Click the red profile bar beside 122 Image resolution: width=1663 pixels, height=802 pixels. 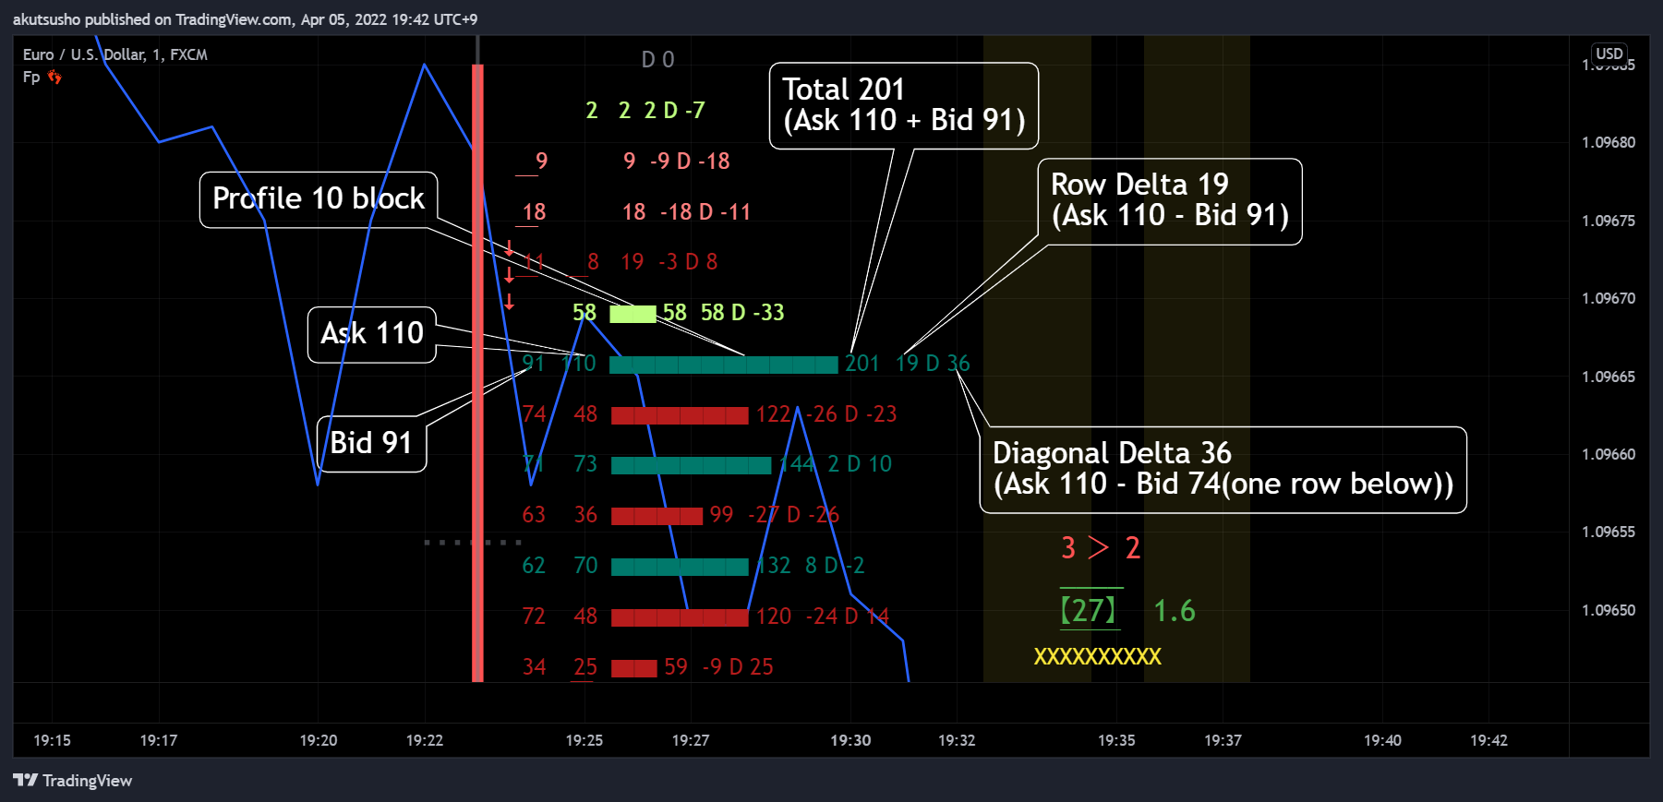[x=680, y=415]
